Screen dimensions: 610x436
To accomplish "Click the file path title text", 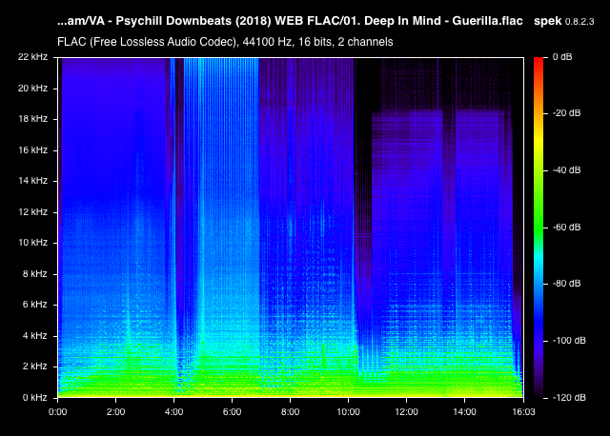I will pos(290,21).
